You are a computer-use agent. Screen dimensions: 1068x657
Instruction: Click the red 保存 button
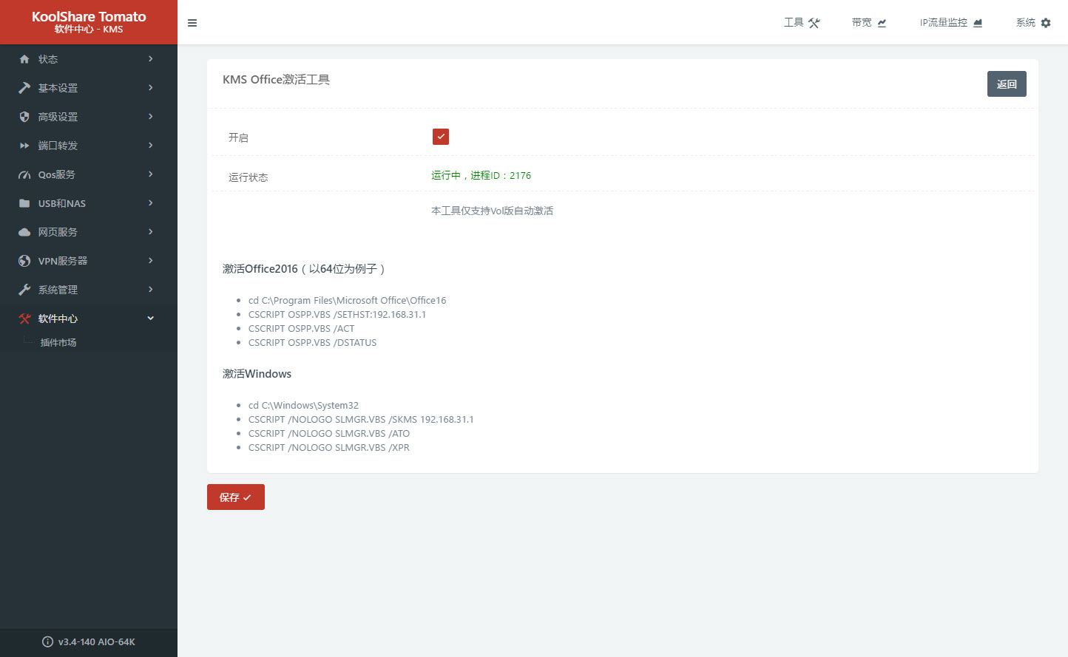(235, 497)
